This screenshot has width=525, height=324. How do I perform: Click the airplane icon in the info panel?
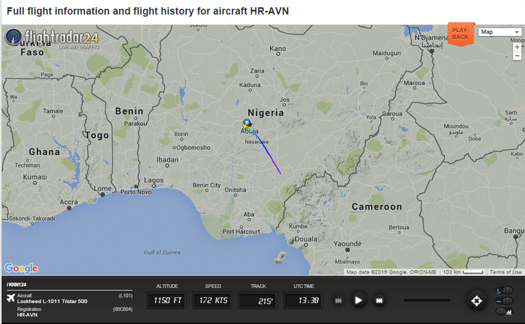[10, 298]
